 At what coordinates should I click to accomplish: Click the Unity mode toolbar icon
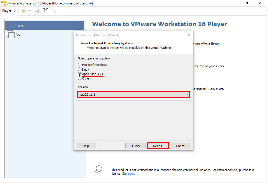tap(54, 11)
